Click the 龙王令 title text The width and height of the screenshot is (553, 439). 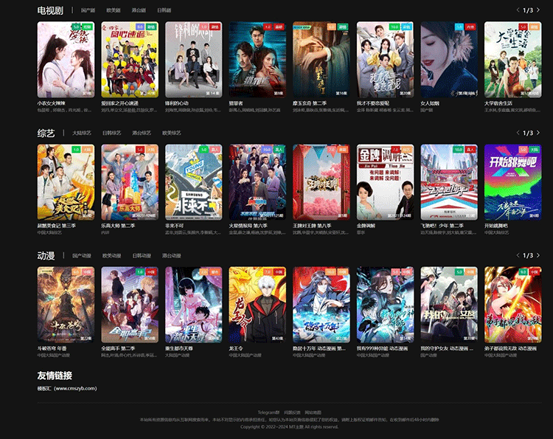[x=236, y=348]
